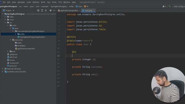This screenshot has width=185, height=104.
Task: Open the File menu
Action: coord(4,2)
